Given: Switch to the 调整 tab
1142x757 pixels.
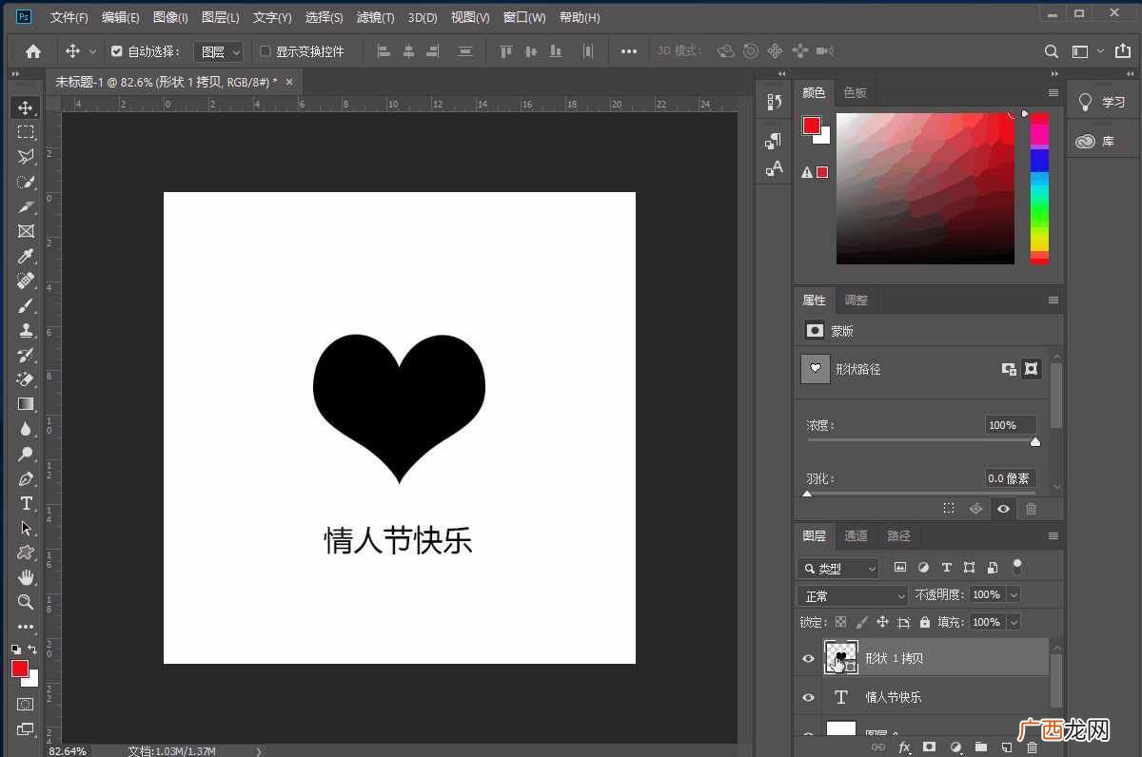Looking at the screenshot, I should (x=856, y=300).
